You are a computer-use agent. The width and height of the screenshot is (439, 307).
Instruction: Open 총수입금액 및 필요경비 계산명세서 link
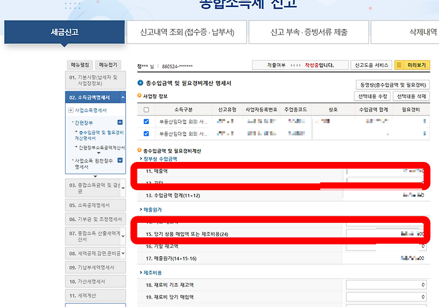point(99,135)
